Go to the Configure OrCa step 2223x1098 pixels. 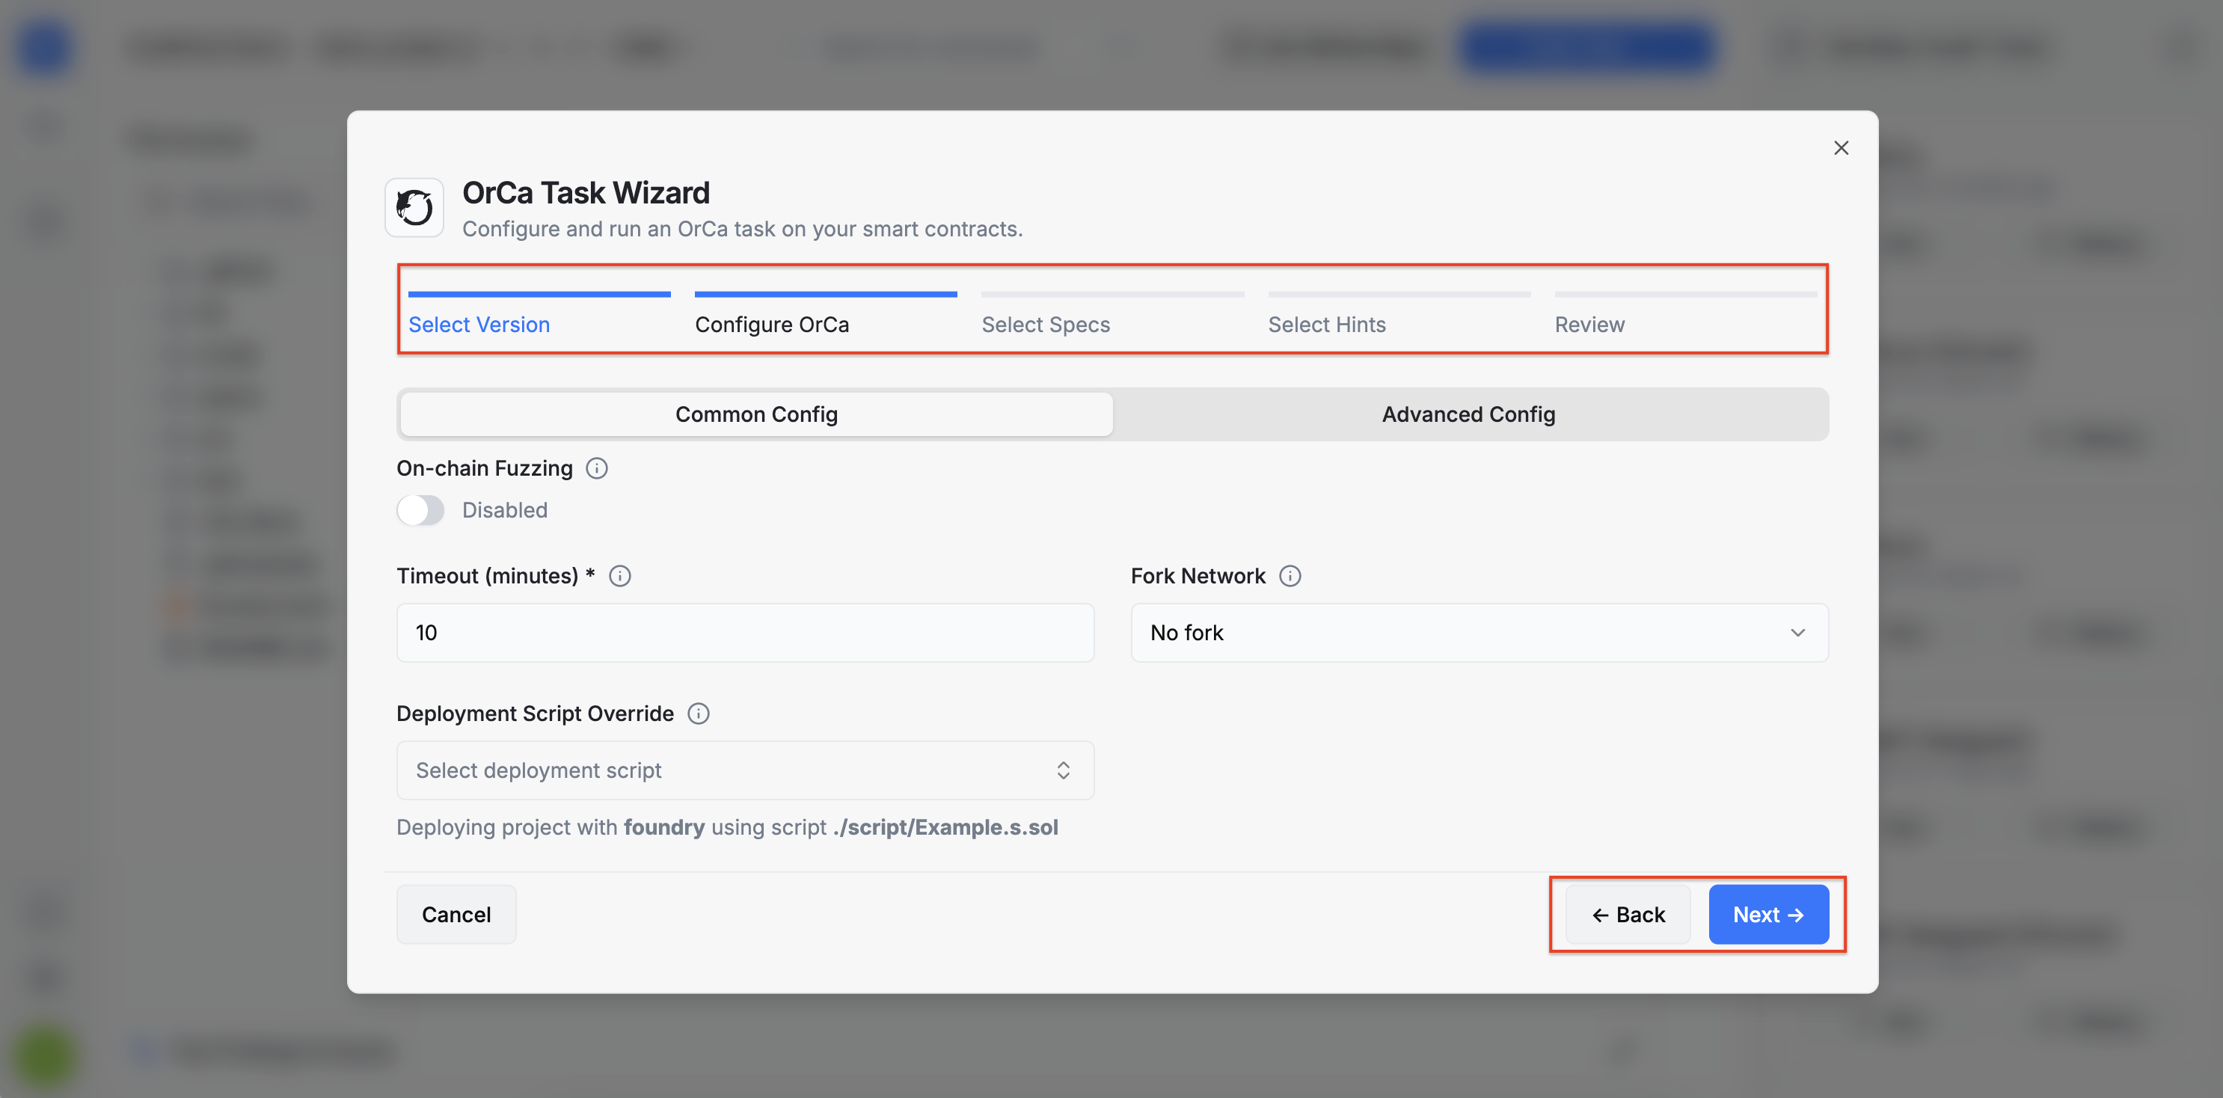point(826,315)
